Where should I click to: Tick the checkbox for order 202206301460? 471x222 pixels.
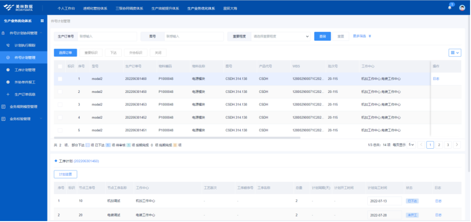pos(60,79)
